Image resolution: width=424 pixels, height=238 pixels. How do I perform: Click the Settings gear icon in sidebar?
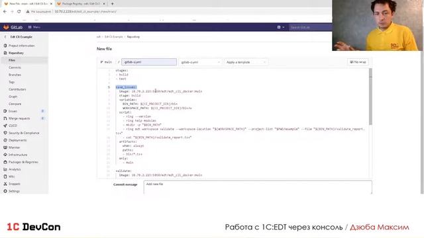click(5, 191)
